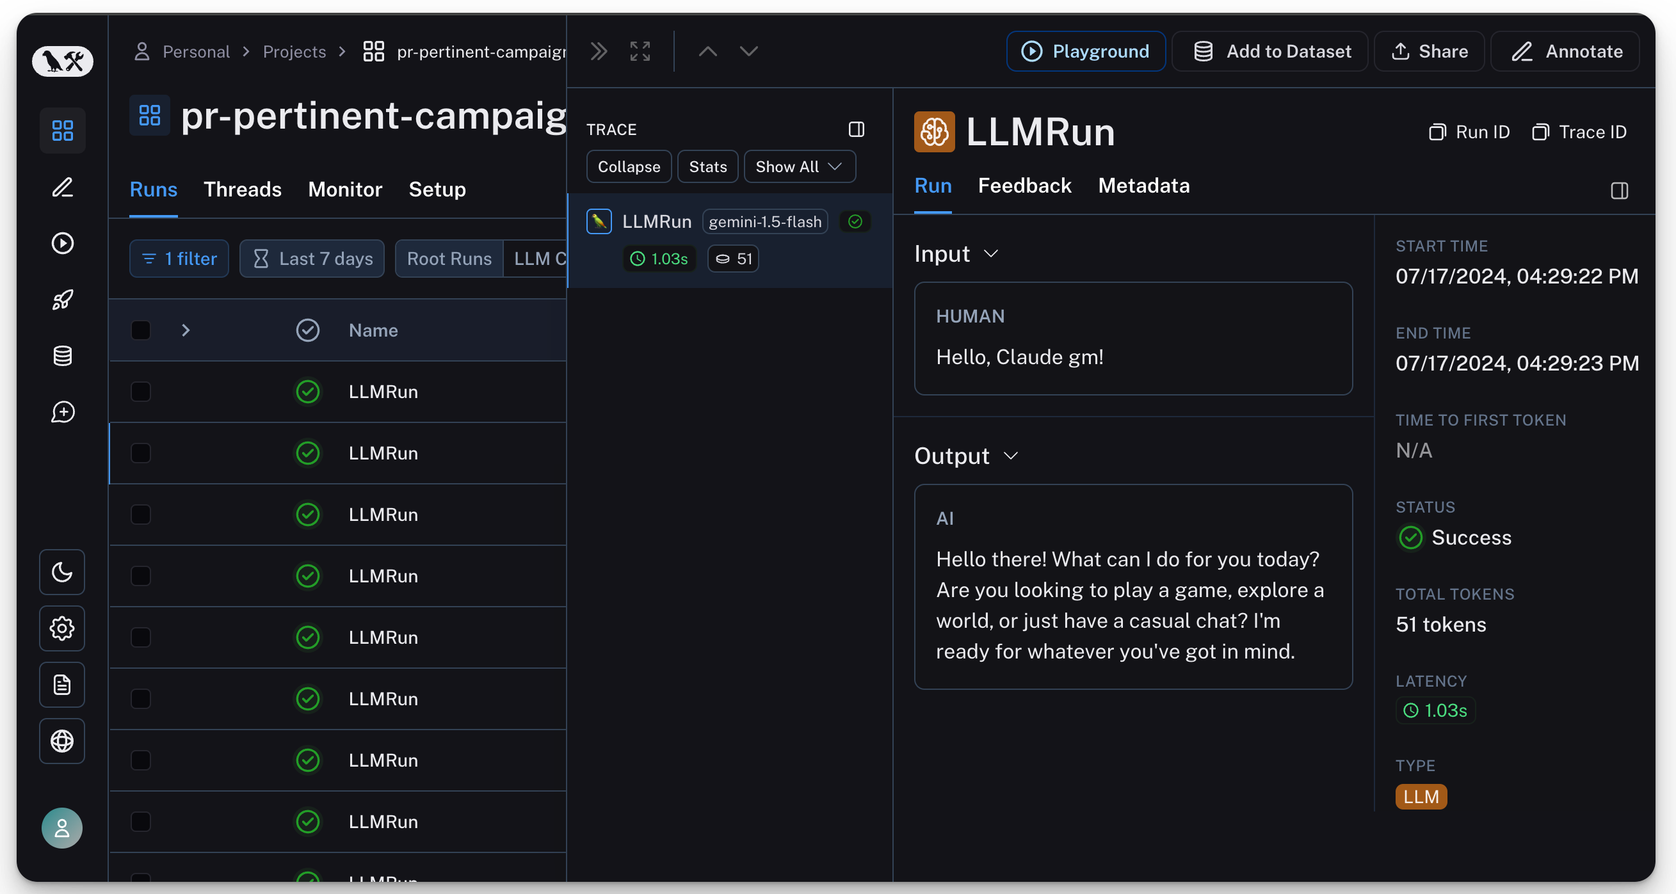Open the datasets database icon in sidebar
This screenshot has height=894, width=1676.
pyautogui.click(x=63, y=356)
